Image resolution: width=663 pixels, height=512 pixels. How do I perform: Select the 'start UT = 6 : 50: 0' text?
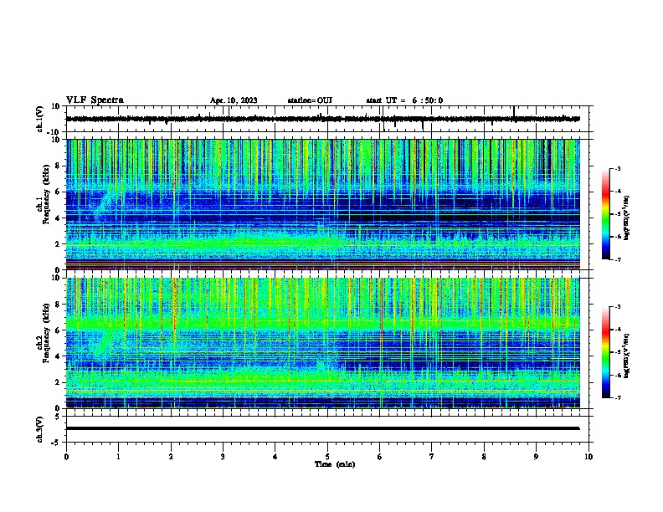(404, 100)
